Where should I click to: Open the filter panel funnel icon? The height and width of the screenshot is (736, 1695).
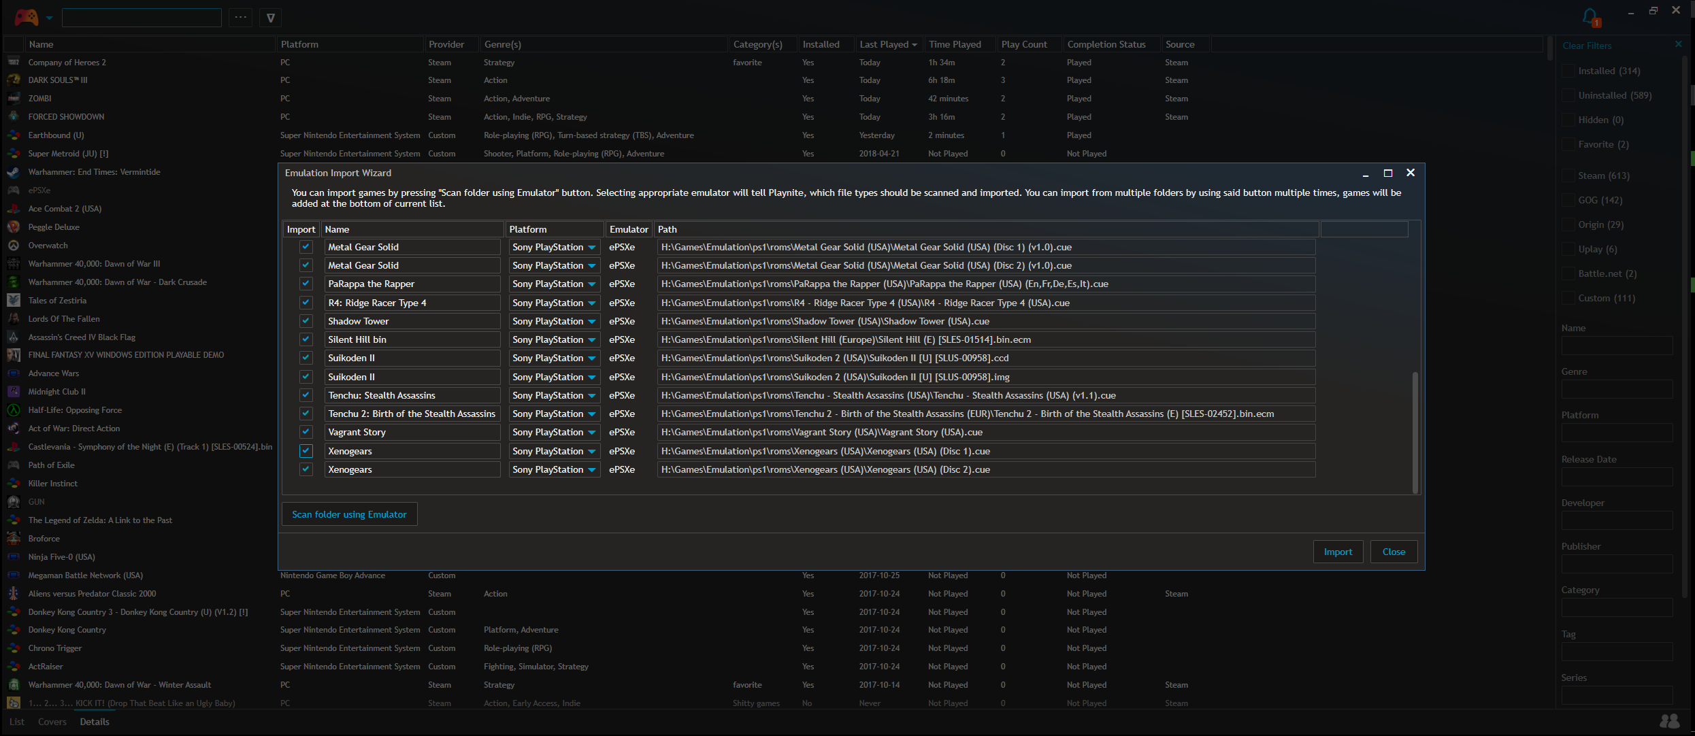pos(270,17)
